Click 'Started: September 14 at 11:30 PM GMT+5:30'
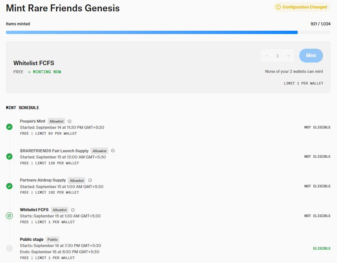Screen dimensions: 337x262 [x=62, y=127]
